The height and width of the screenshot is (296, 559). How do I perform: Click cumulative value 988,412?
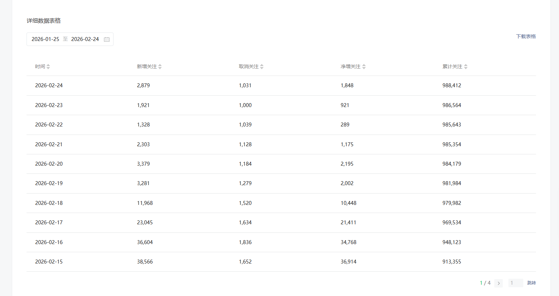point(452,85)
